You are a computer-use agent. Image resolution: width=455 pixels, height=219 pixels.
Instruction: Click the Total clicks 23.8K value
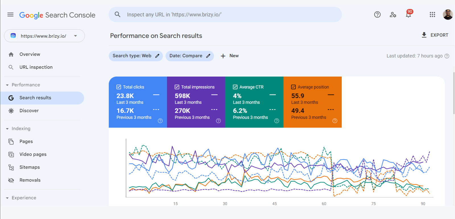125,96
